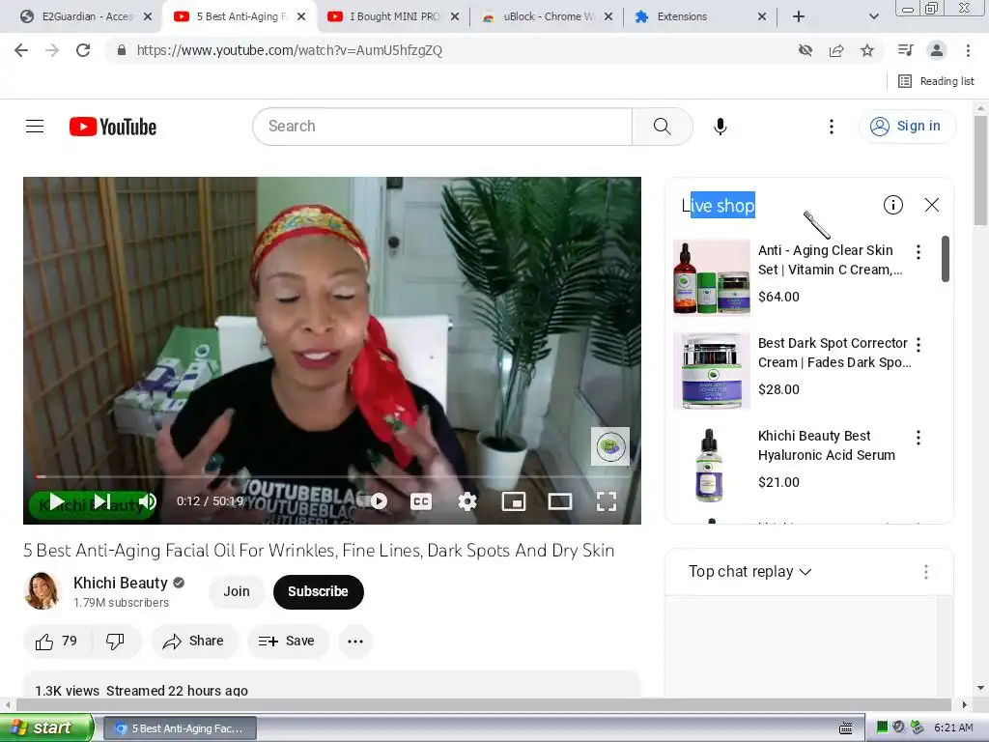Subscribe to Khichi Beauty
Viewport: 989px width, 742px height.
(x=318, y=592)
